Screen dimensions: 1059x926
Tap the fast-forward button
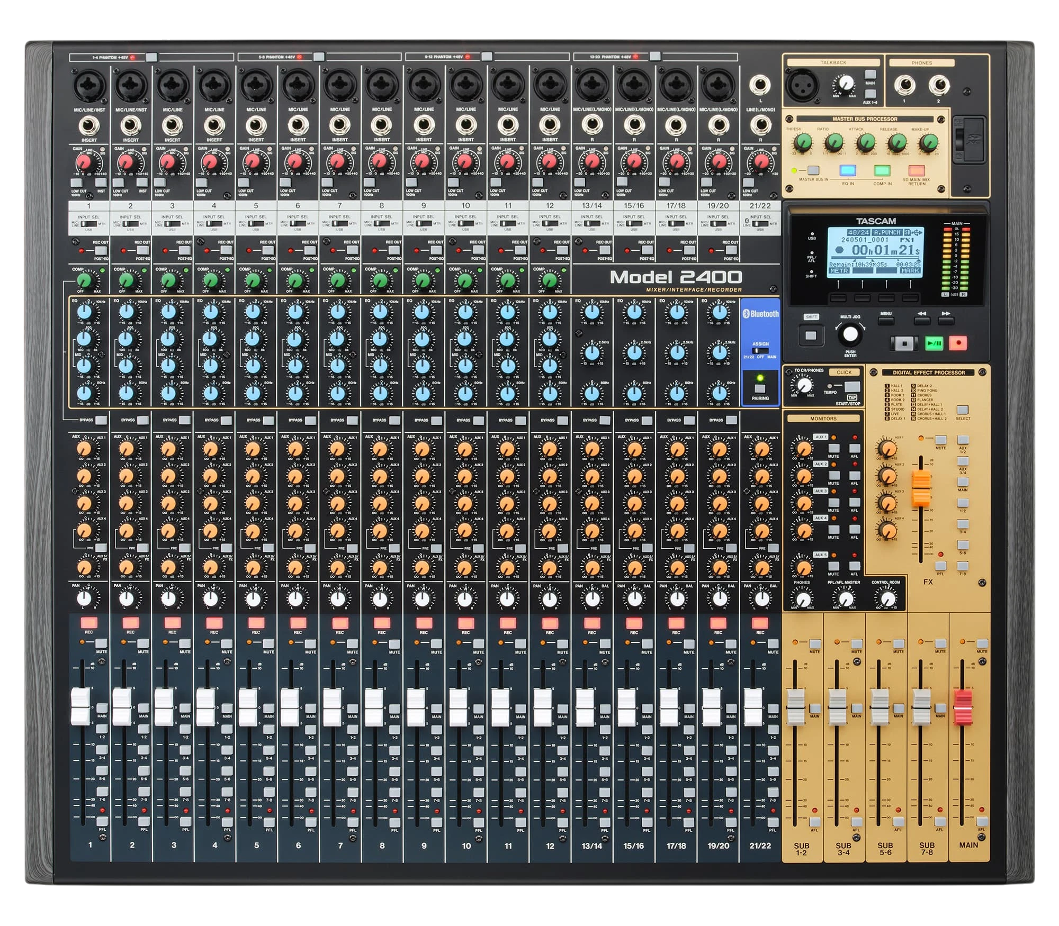(x=946, y=320)
